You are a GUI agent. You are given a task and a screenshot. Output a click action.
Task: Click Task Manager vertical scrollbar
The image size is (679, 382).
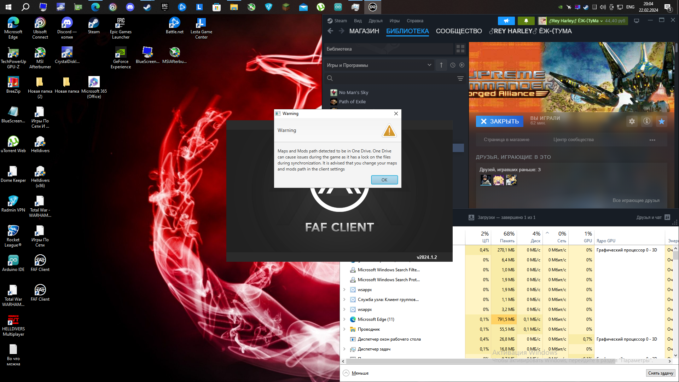[675, 256]
